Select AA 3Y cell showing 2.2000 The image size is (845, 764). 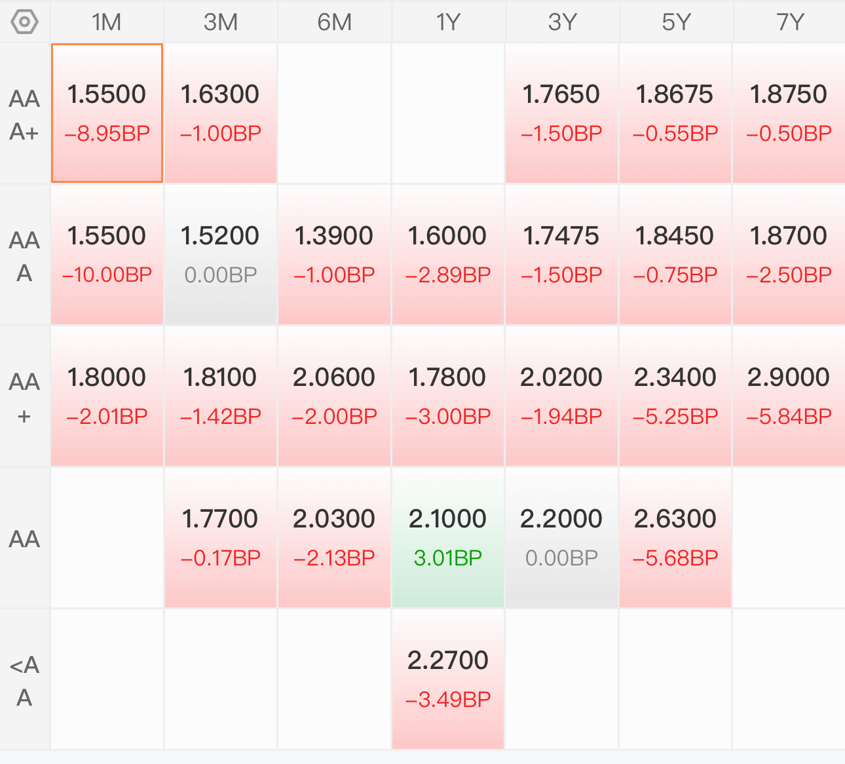click(x=562, y=538)
